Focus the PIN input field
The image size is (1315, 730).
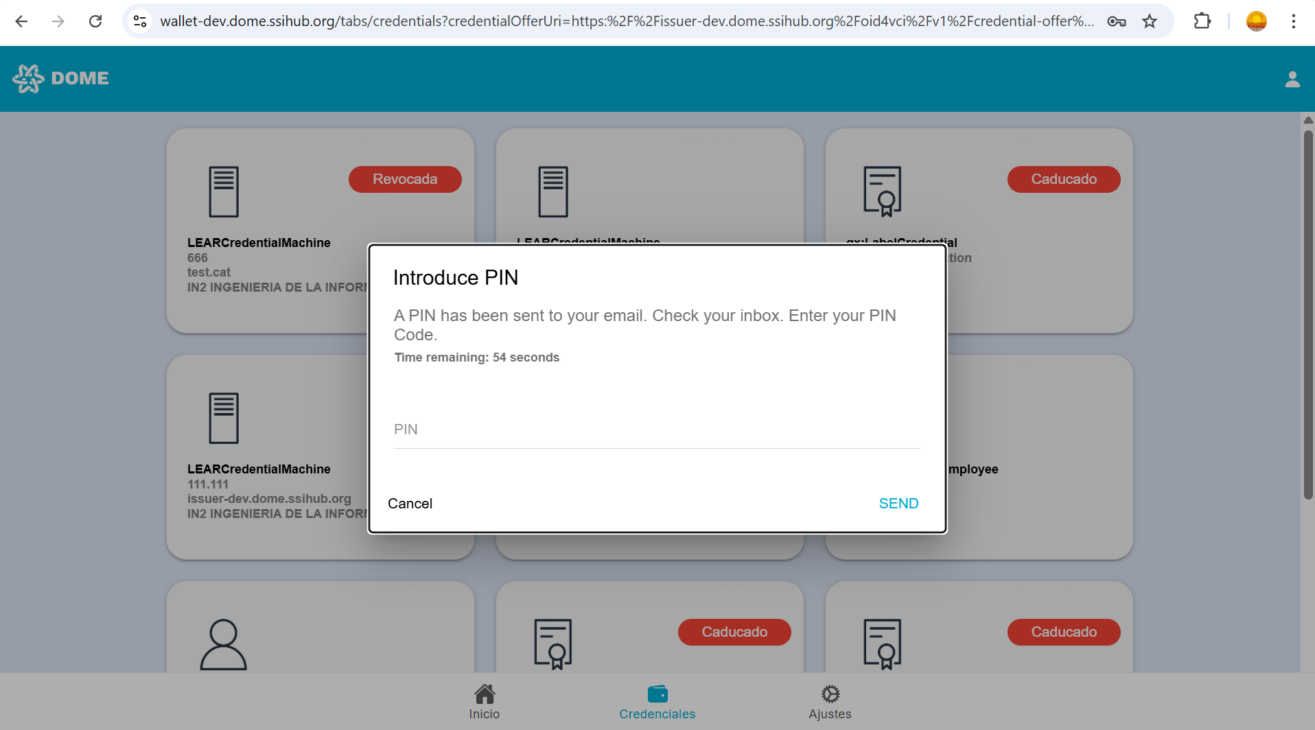(x=657, y=429)
